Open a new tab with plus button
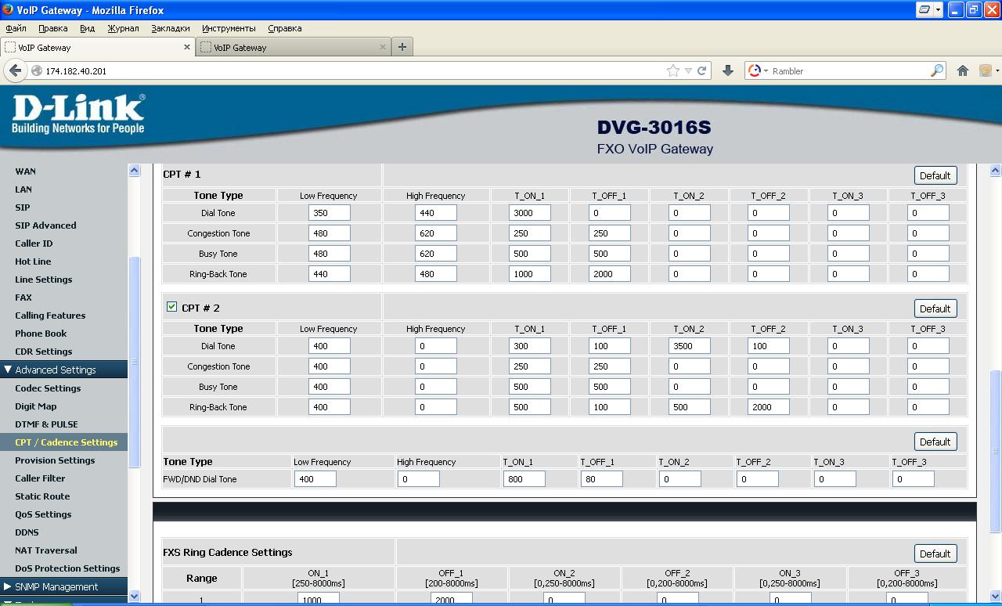This screenshot has width=1002, height=606. tap(402, 47)
